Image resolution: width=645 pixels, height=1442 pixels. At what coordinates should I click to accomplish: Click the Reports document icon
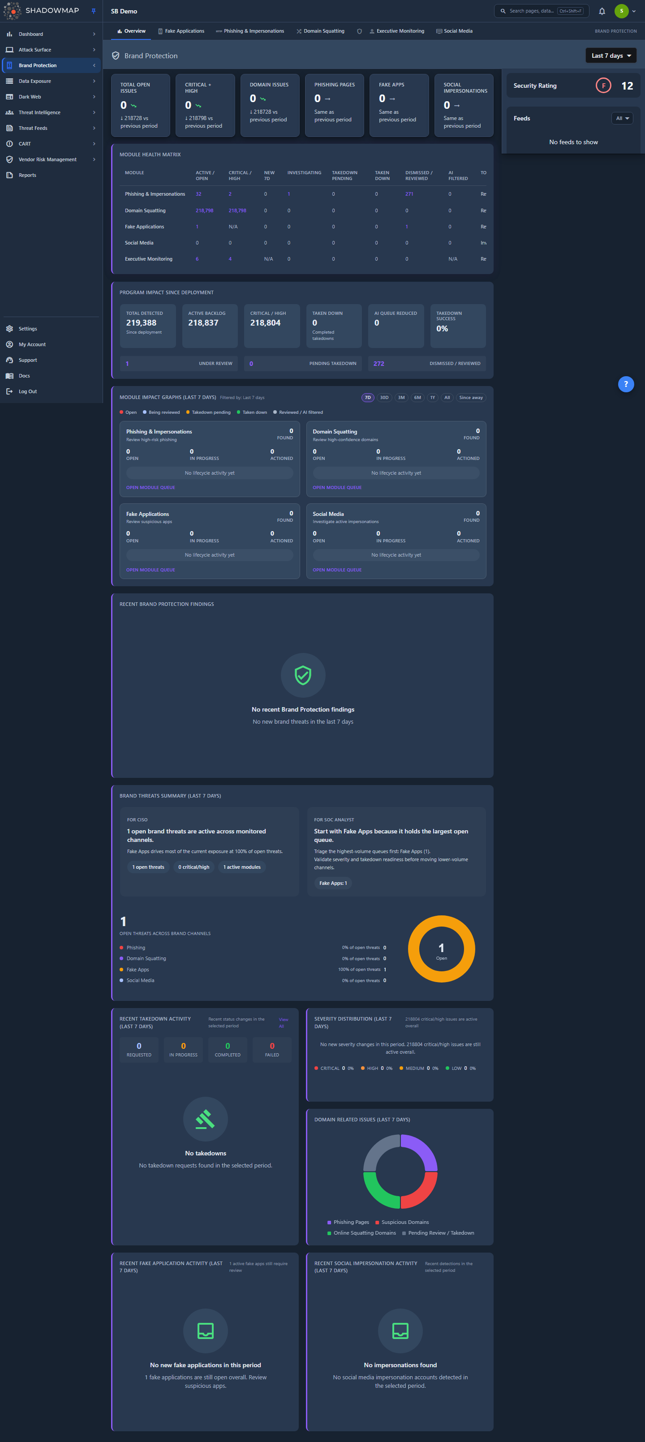click(x=9, y=175)
